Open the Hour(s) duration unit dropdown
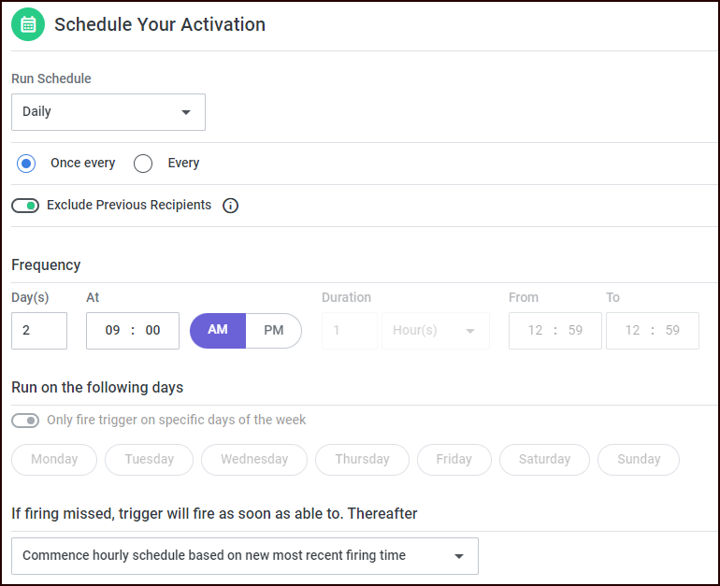The height and width of the screenshot is (586, 720). (x=436, y=331)
